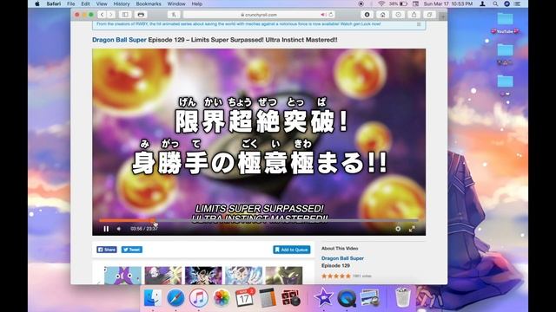
Task: Click the five-star rating
Action: (336, 276)
